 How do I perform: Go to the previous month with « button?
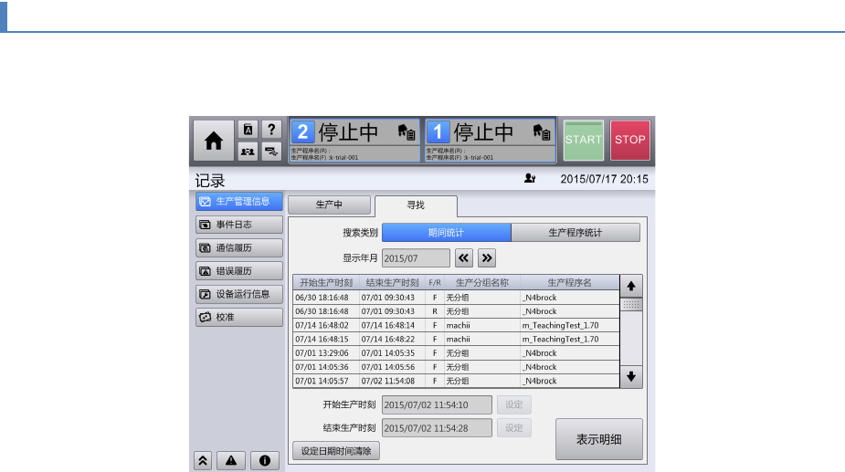[463, 258]
